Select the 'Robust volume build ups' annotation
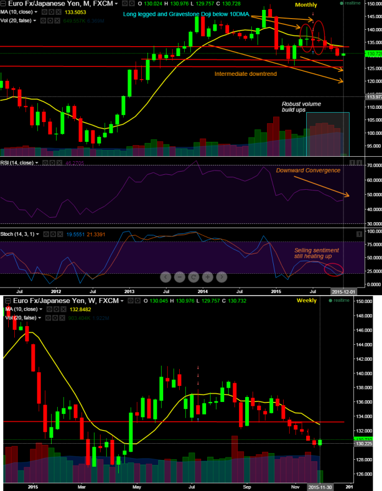 point(301,107)
